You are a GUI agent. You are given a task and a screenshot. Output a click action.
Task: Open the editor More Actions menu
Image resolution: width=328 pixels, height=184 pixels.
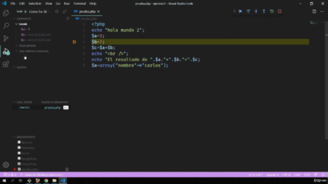[322, 11]
